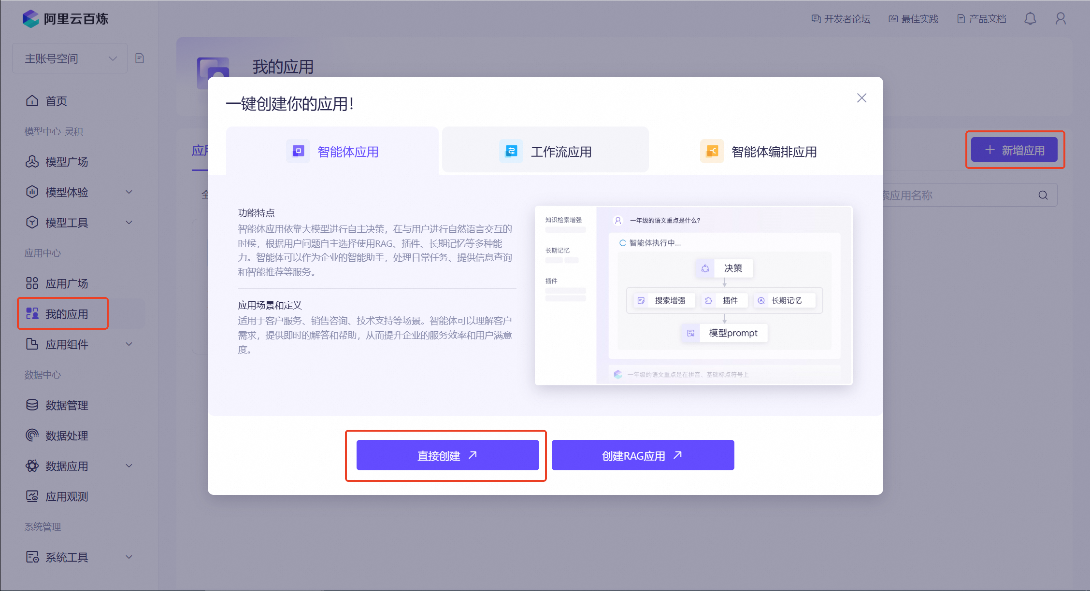Open the user account profile icon
Screen dimensions: 1090x591
(x=1061, y=19)
